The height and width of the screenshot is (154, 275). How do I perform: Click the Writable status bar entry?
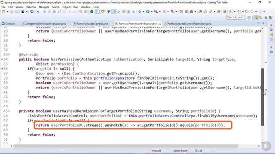156,151
